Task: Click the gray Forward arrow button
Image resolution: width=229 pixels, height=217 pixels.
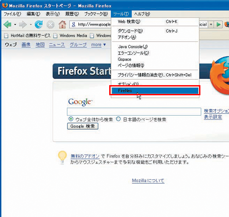Action: point(23,24)
